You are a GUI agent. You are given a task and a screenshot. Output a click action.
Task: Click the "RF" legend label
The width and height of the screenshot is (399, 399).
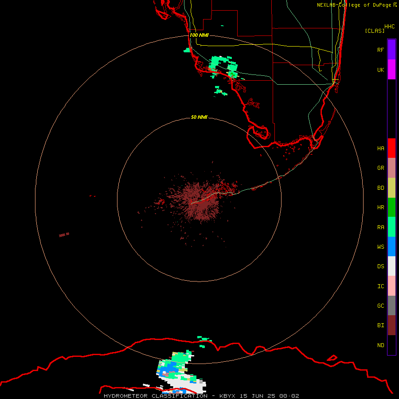pyautogui.click(x=380, y=50)
